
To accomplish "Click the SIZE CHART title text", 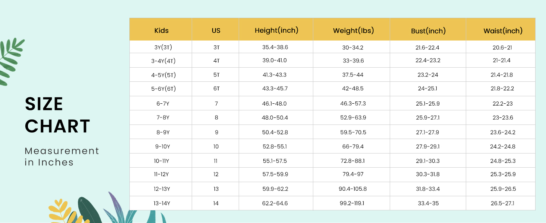I will click(57, 115).
